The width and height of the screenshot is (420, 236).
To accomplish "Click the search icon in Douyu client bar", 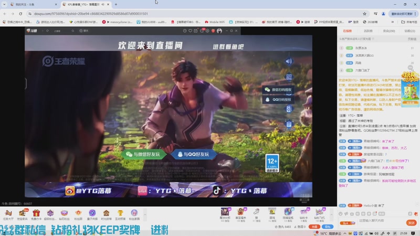I will point(72,31).
